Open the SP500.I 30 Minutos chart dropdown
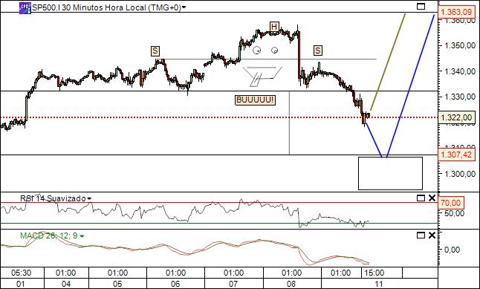480x289 pixels. coord(184,7)
